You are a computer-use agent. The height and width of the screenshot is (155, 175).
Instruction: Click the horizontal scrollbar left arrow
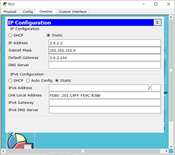pos(3,151)
